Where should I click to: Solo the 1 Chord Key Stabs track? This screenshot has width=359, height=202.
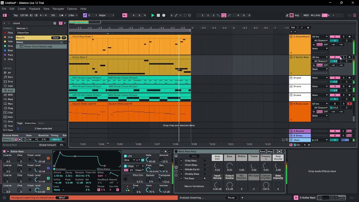(344, 37)
